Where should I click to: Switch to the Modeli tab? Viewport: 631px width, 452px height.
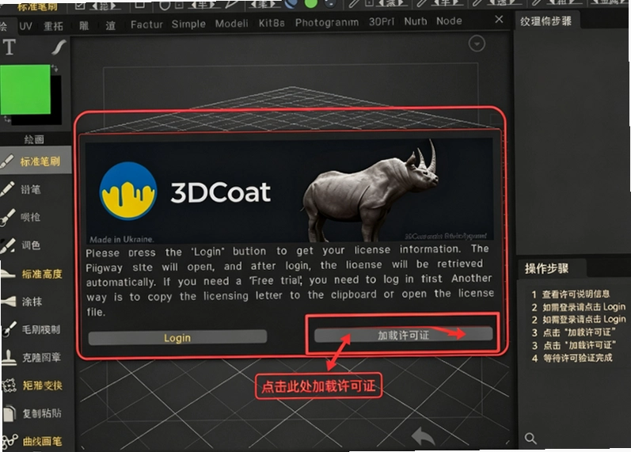tap(231, 23)
